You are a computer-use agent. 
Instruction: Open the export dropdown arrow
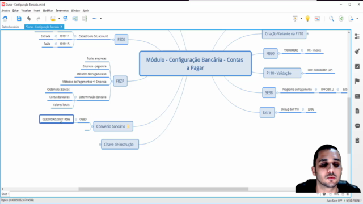(357, 19)
